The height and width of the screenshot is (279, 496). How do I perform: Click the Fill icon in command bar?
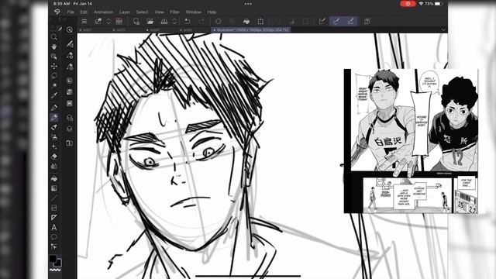tap(246, 21)
